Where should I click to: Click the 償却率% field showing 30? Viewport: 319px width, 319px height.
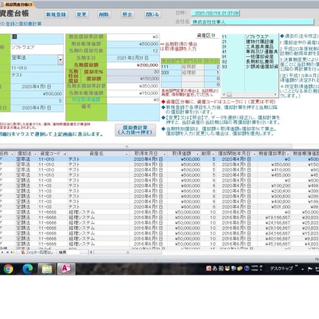coord(133,72)
